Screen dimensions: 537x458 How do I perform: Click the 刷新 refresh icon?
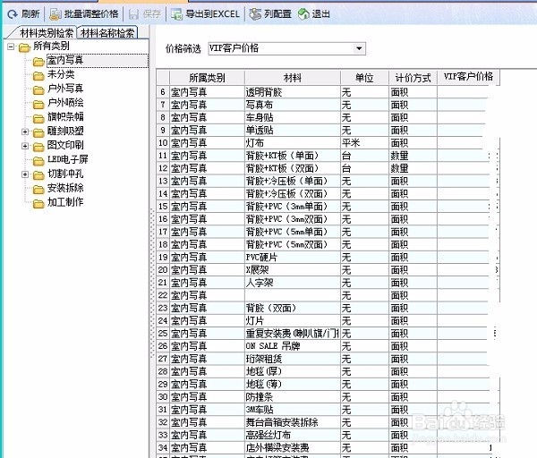pos(13,14)
